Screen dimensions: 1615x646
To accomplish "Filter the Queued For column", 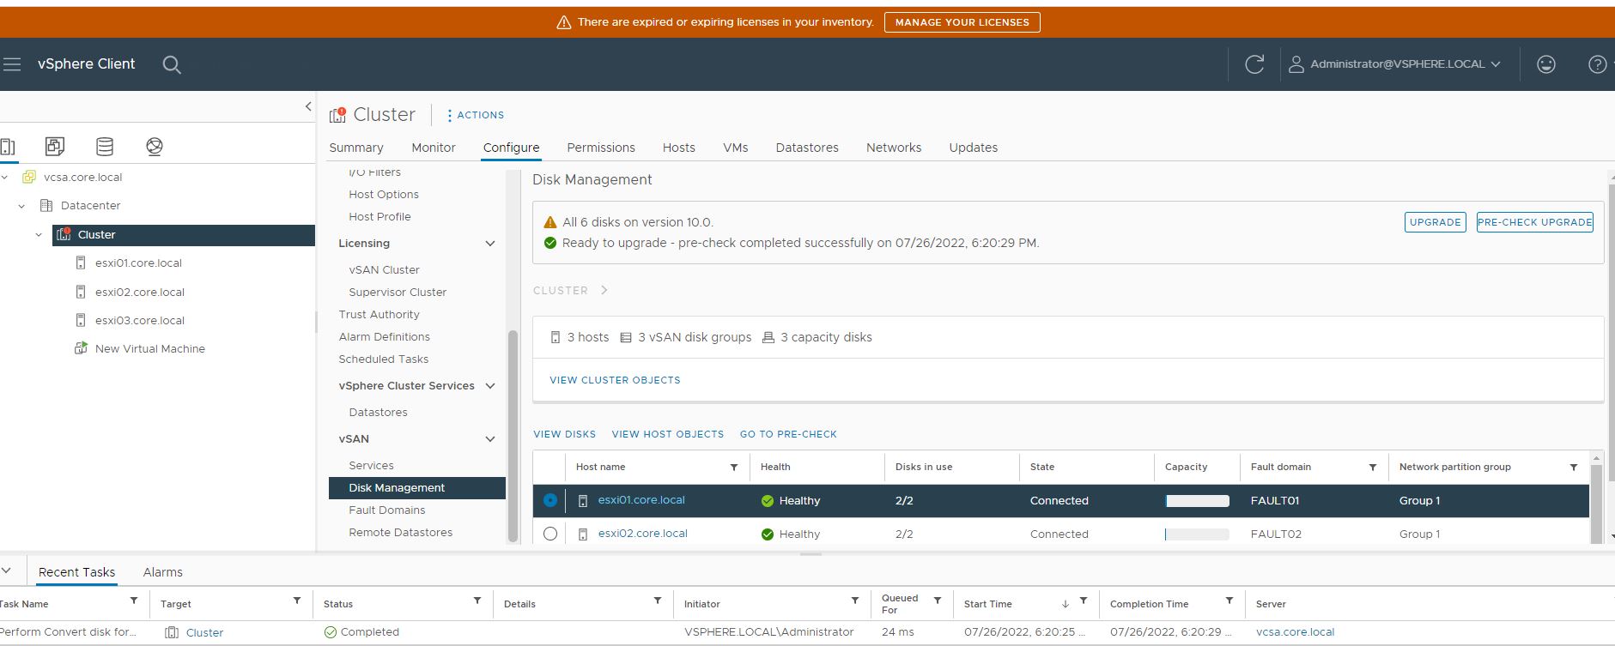I will (938, 601).
